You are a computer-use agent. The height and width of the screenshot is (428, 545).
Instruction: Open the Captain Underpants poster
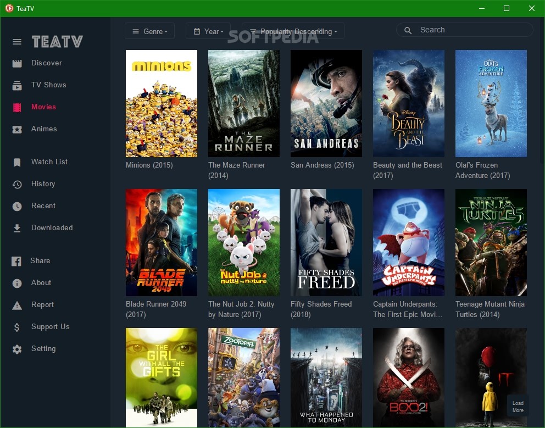coord(408,242)
